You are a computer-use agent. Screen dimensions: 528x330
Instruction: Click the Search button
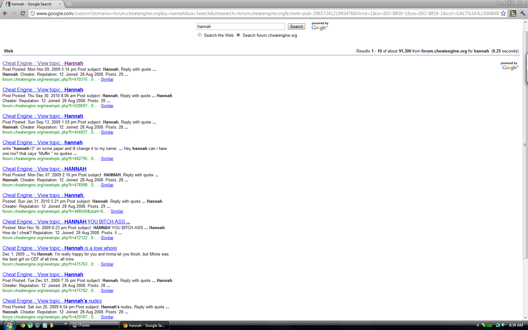click(x=296, y=26)
